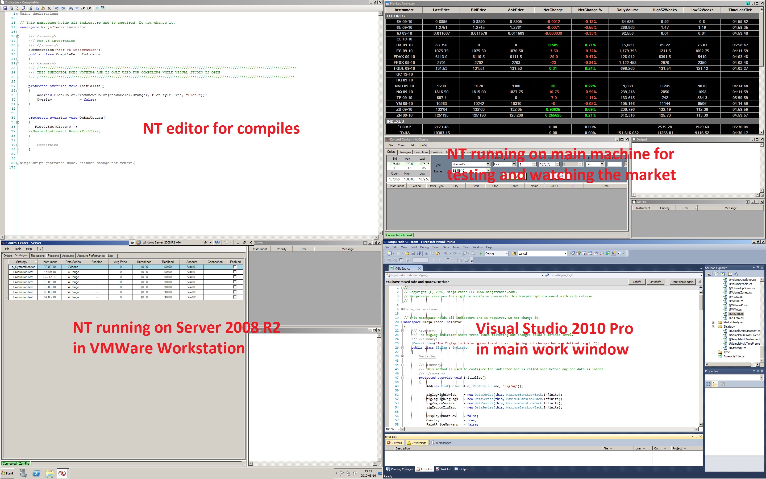
Task: Switch to Account Performance tab
Action: [x=91, y=256]
